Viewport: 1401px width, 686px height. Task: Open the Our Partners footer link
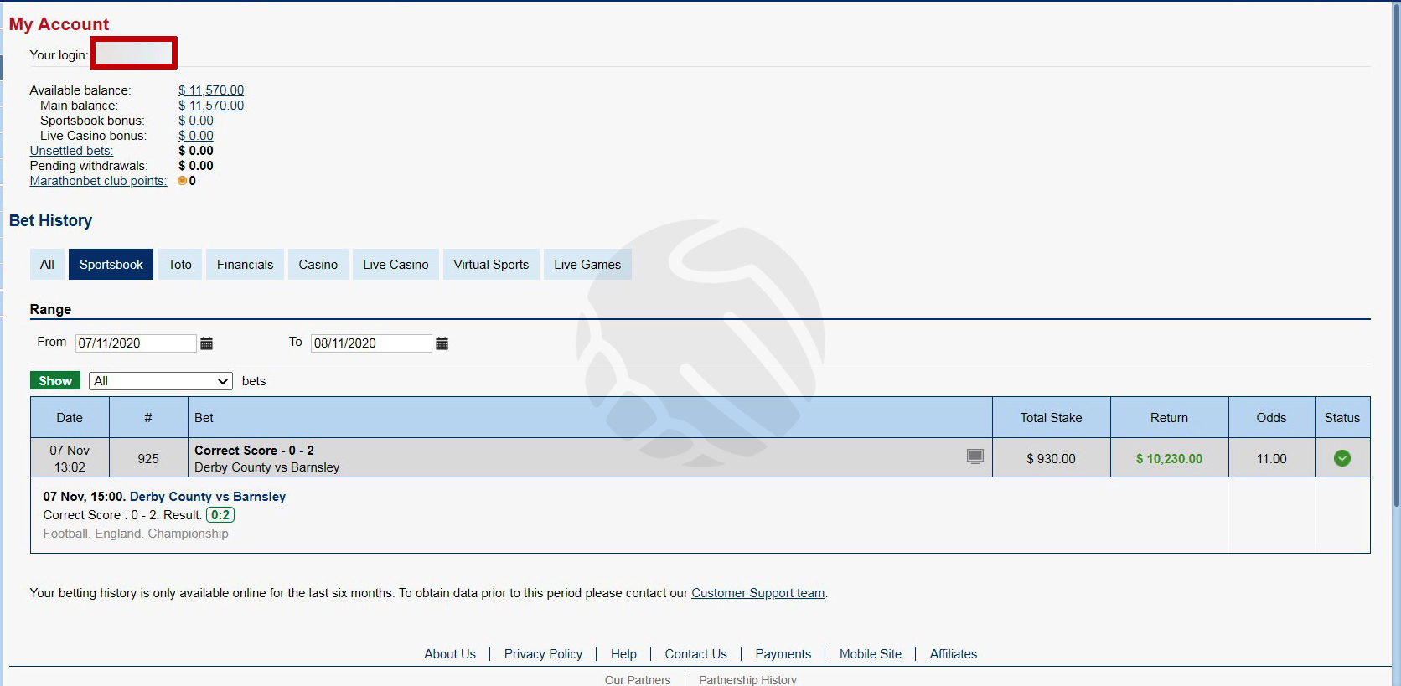coord(638,680)
